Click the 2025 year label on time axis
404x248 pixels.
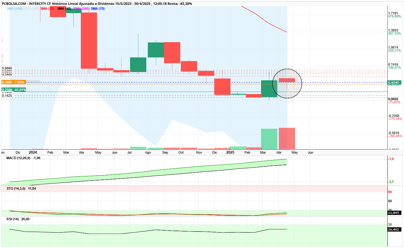(230, 152)
